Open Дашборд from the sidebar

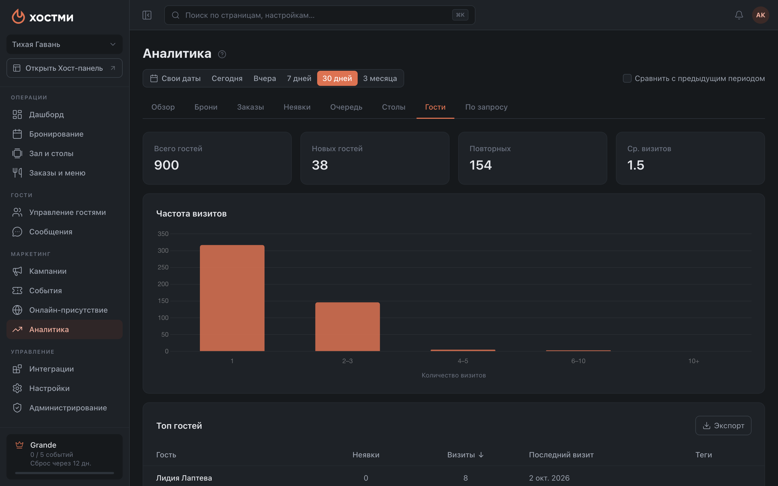pos(65,114)
